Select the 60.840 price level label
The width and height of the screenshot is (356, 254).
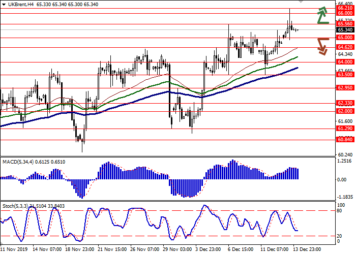(345, 139)
